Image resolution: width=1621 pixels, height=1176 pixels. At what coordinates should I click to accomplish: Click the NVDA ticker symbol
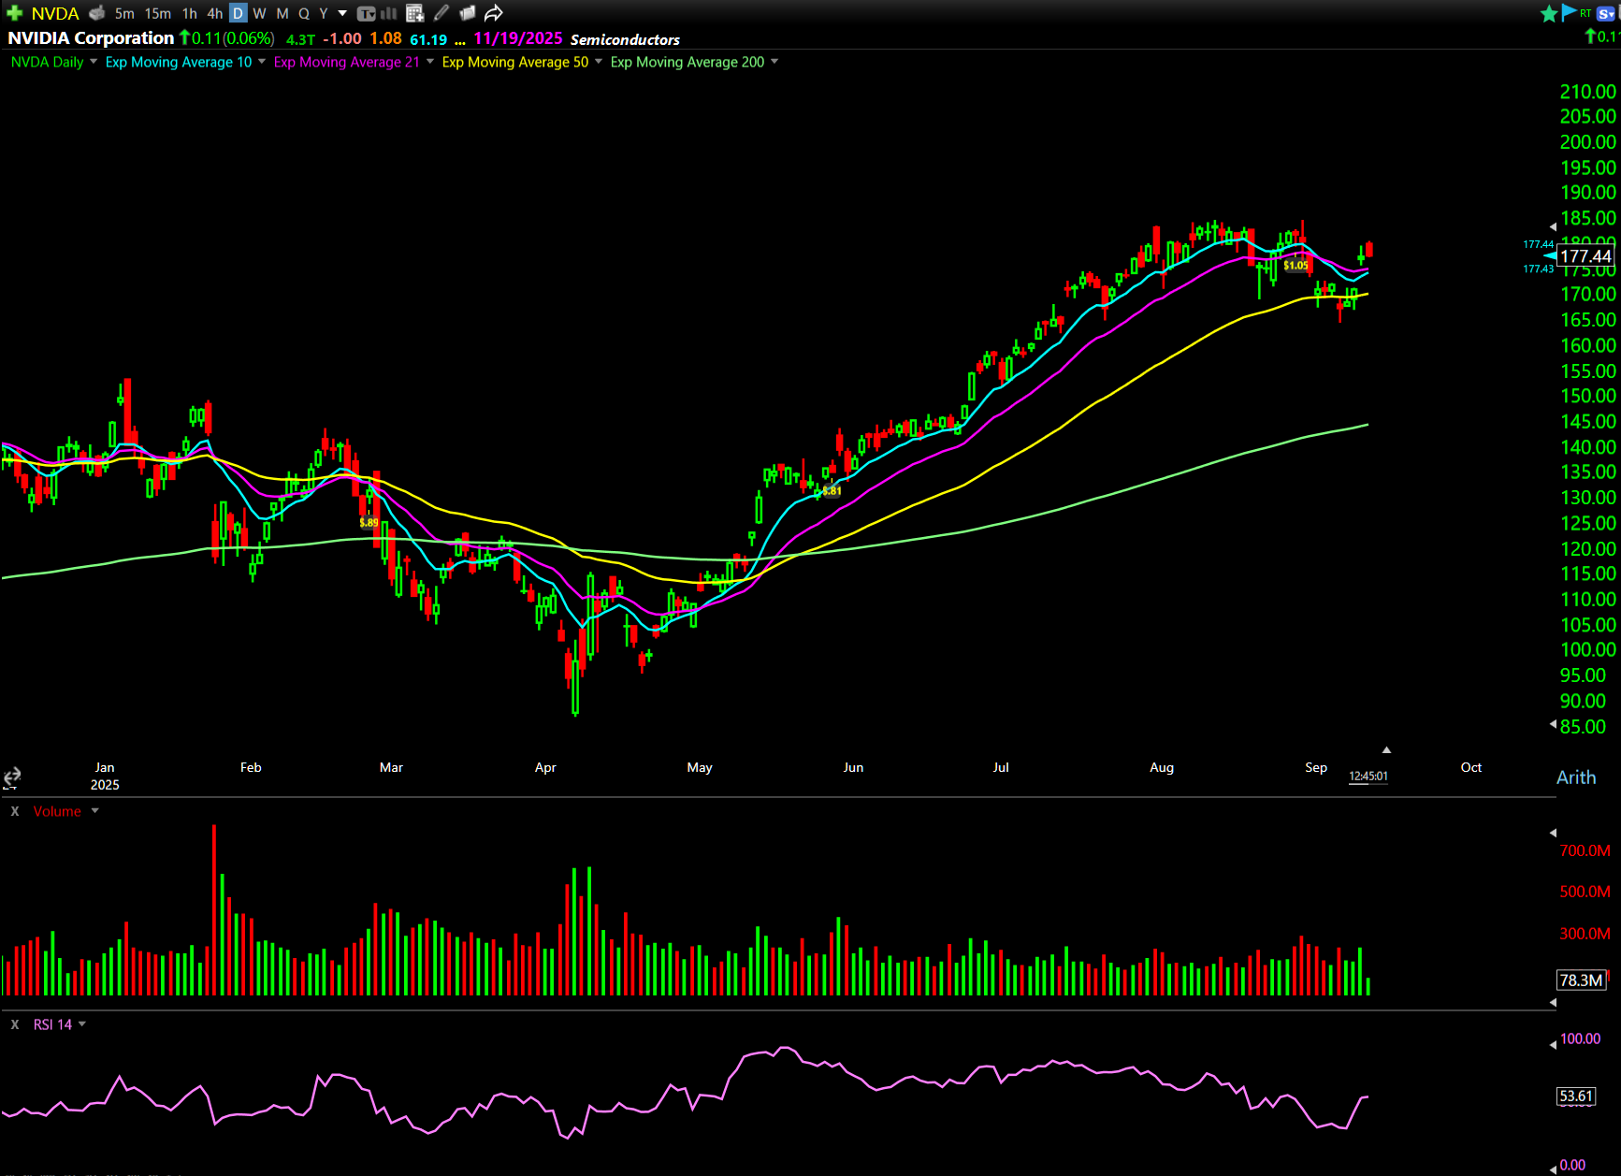click(55, 13)
